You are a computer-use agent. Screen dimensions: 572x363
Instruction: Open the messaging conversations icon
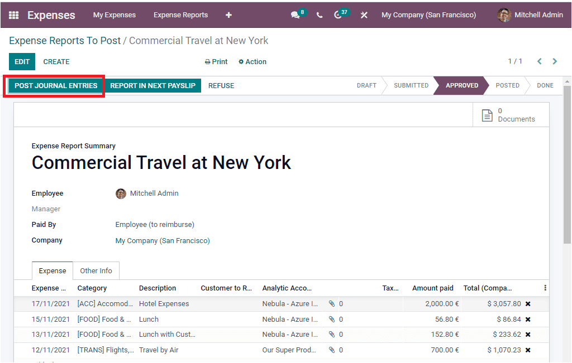(x=295, y=14)
